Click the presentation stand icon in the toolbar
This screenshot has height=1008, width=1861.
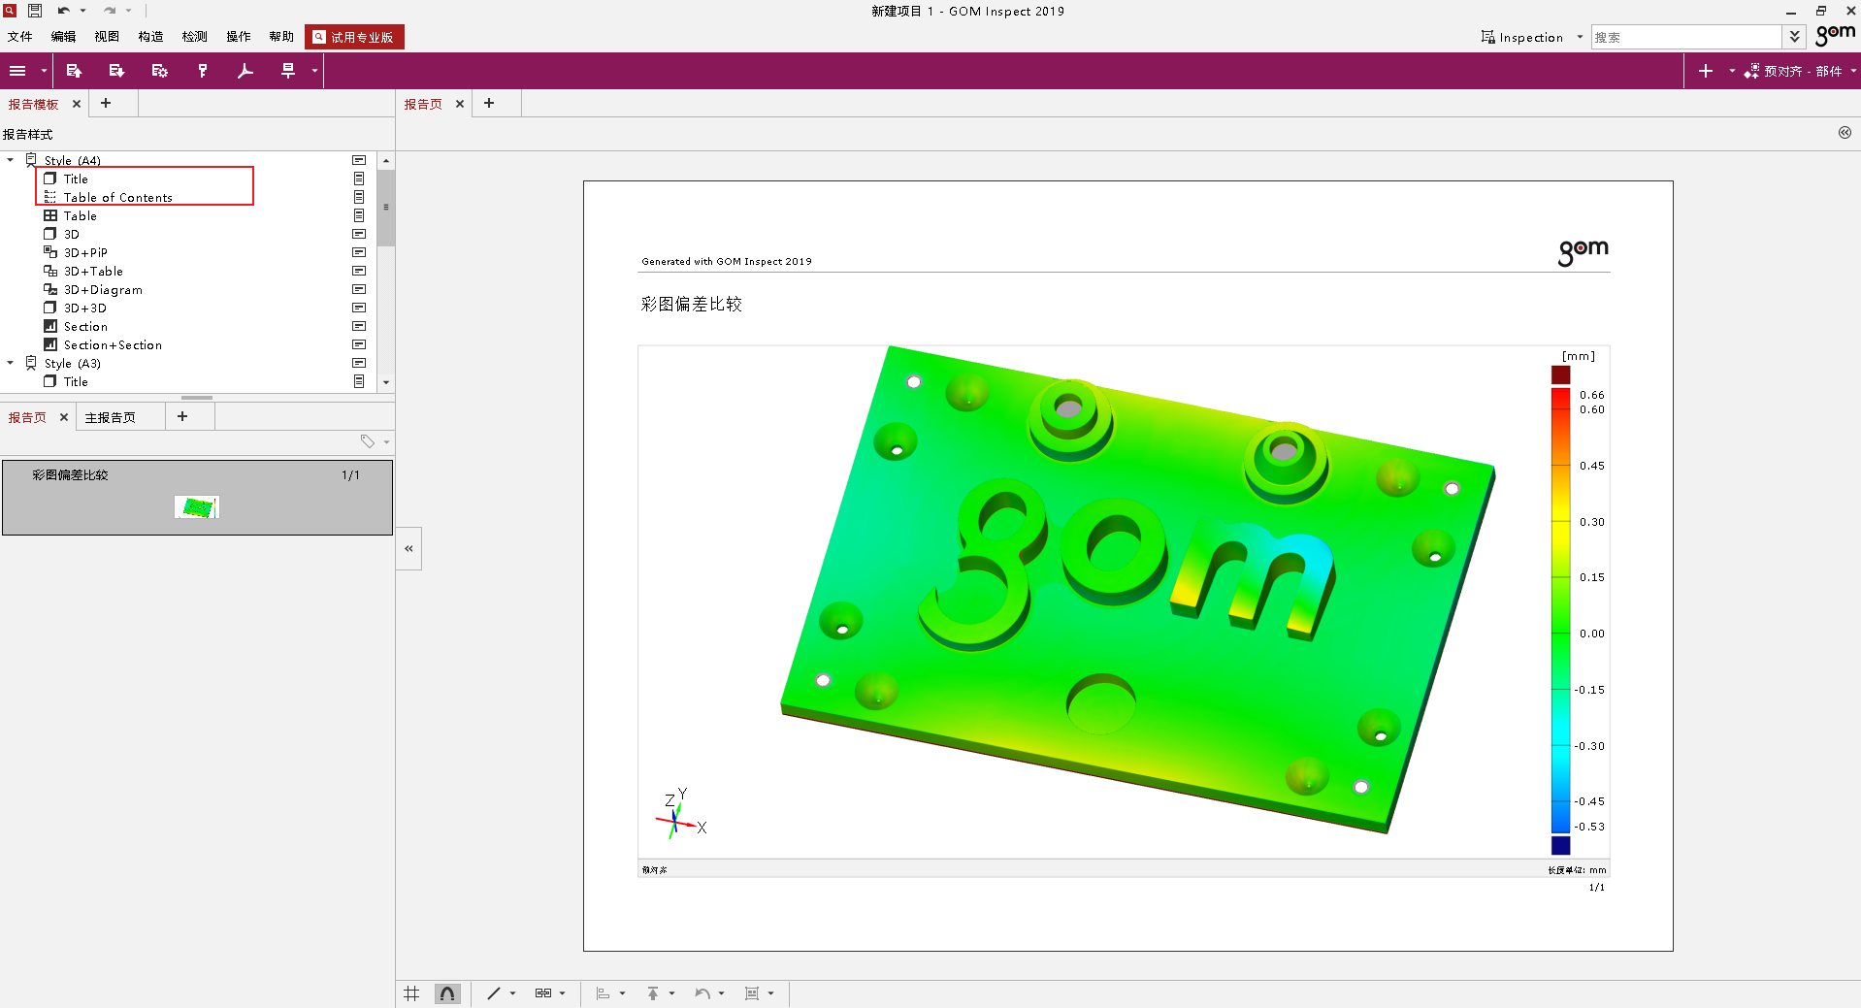point(287,71)
